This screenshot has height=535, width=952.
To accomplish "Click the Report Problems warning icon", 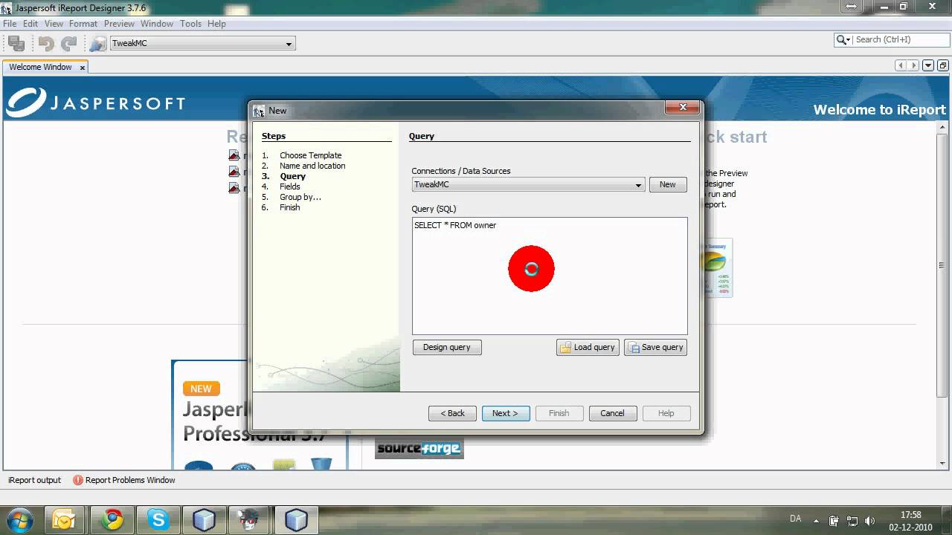I will click(77, 480).
